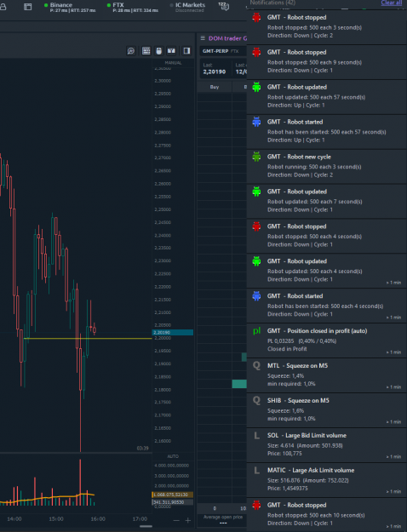Toggle the AUTO volume scale mode
This screenshot has height=532, width=407.
tap(173, 456)
